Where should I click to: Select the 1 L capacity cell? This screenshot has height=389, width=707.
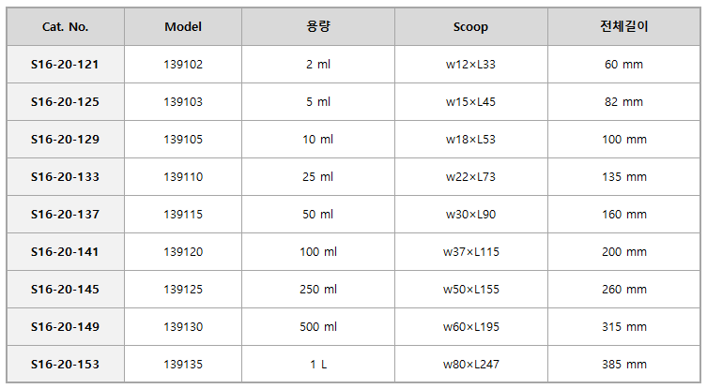(318, 365)
